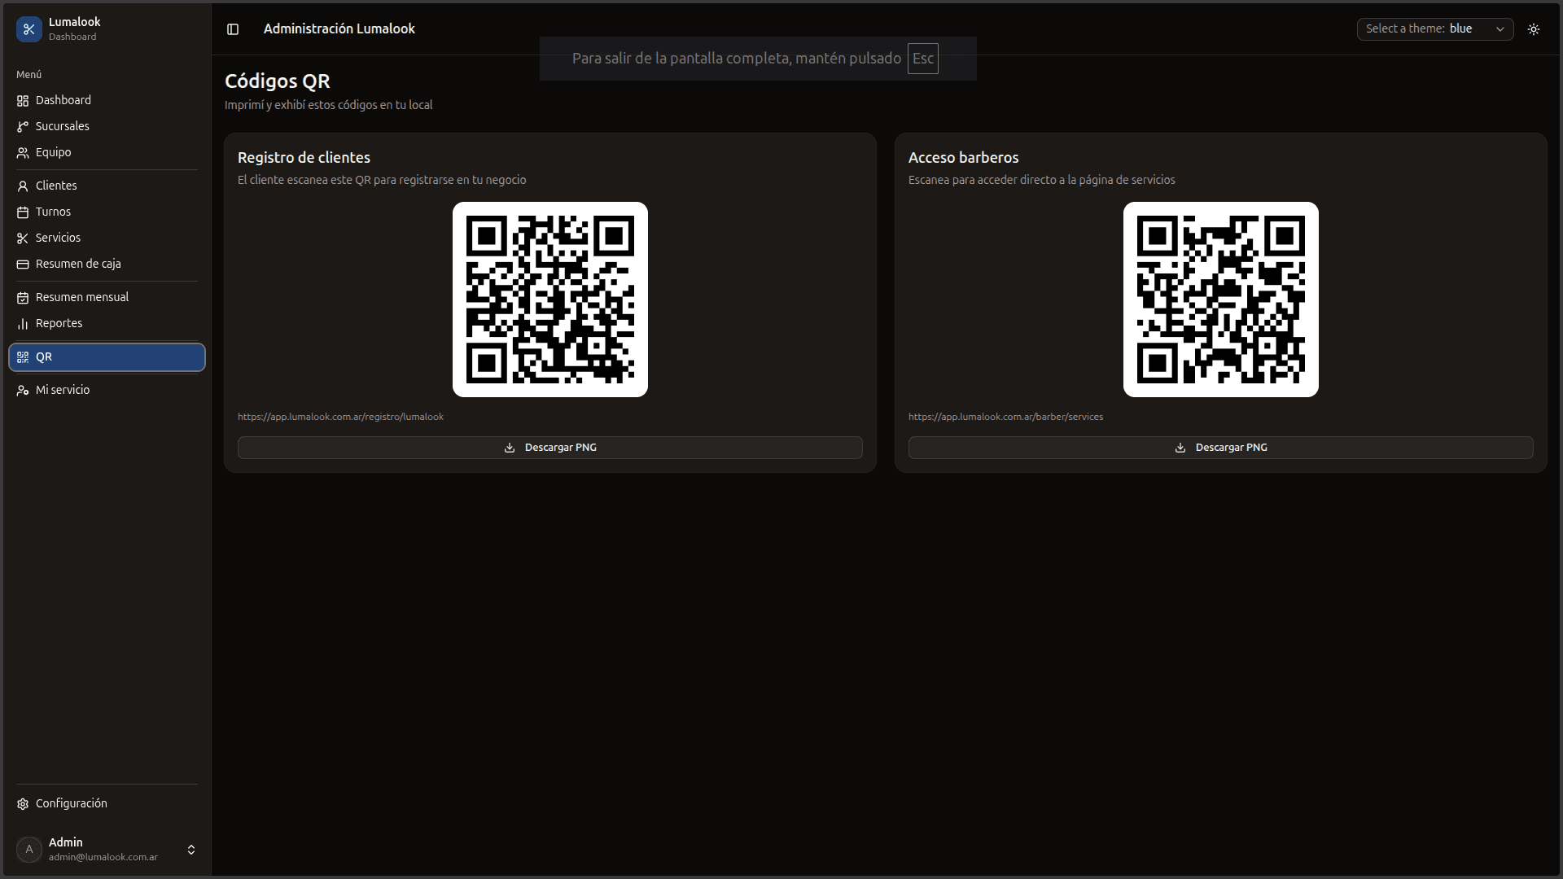Click the Acceso barberos QR image
This screenshot has height=879, width=1563.
[x=1221, y=300]
